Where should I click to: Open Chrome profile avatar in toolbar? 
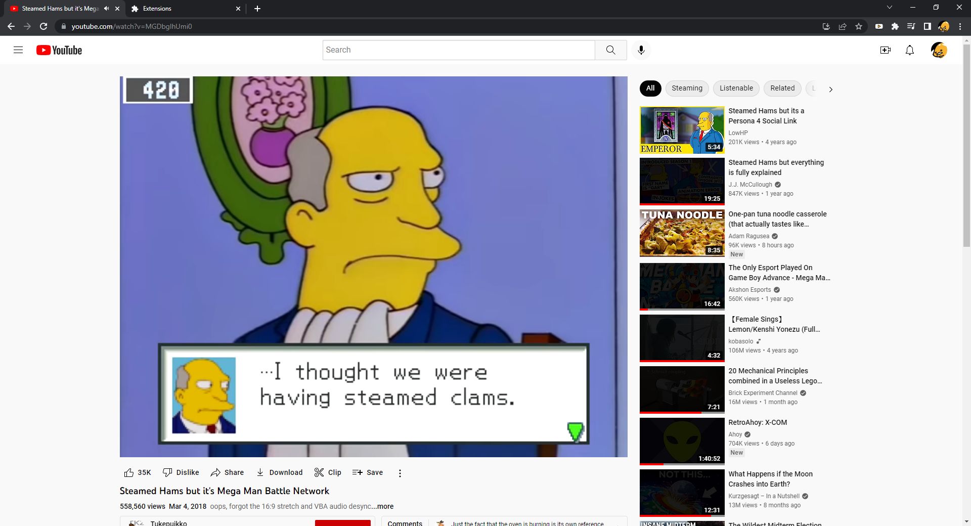pyautogui.click(x=944, y=26)
